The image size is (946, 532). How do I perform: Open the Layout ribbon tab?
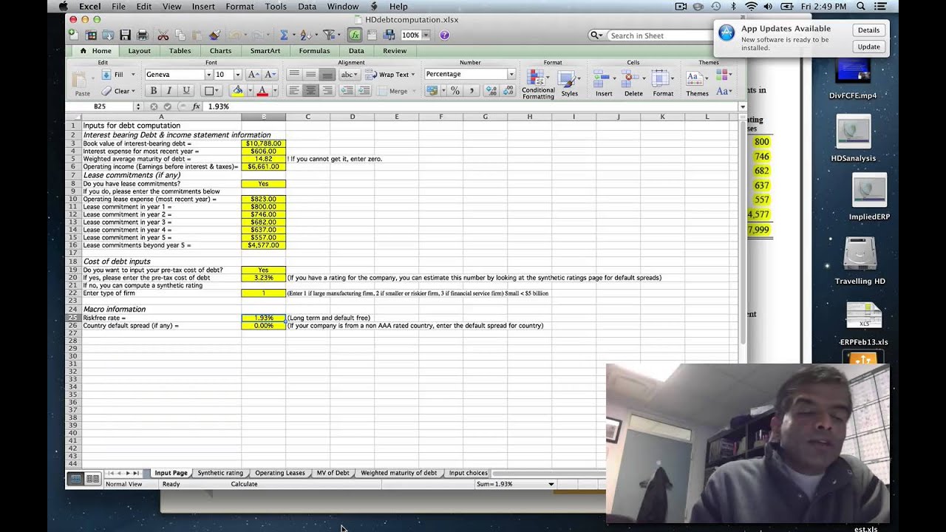[139, 51]
